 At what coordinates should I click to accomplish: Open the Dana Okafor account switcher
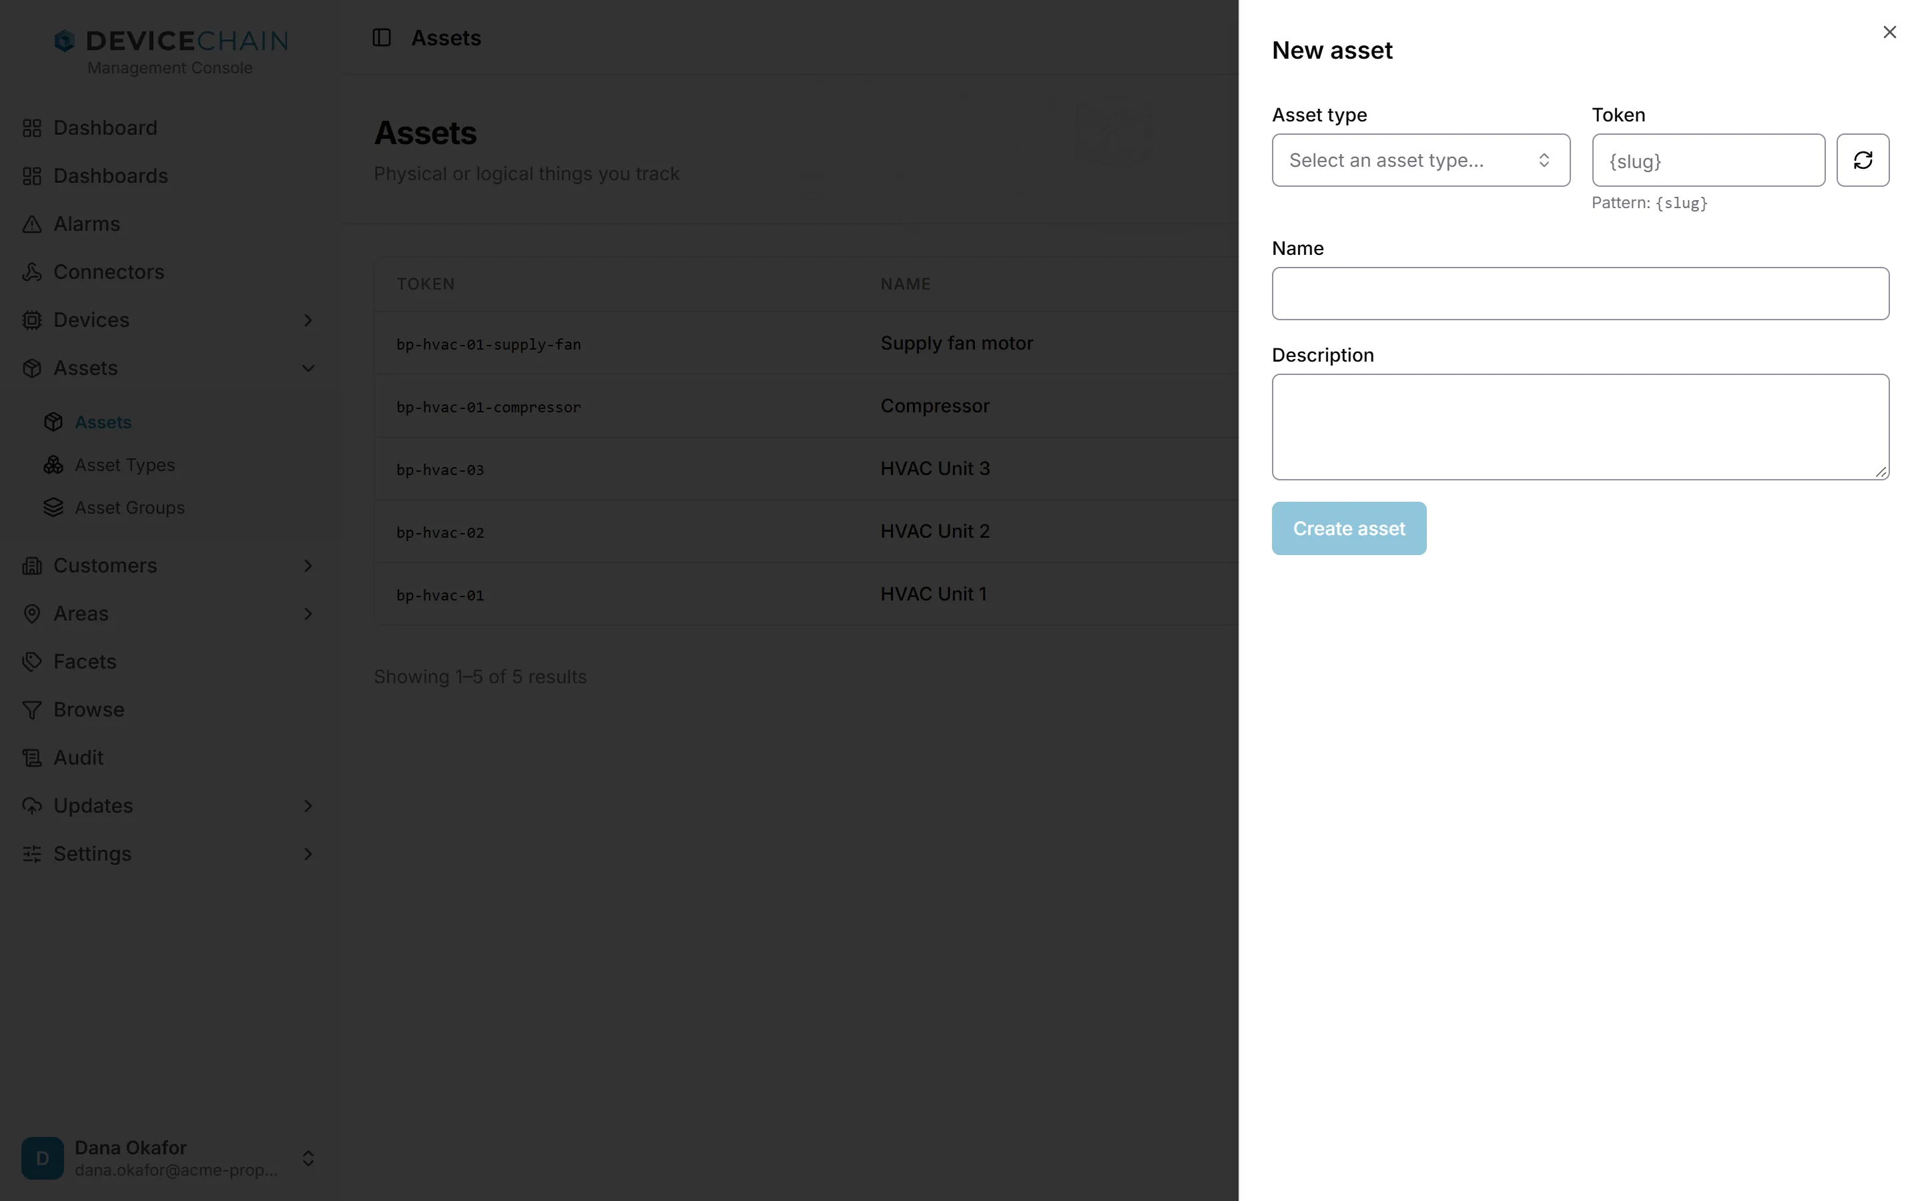171,1158
